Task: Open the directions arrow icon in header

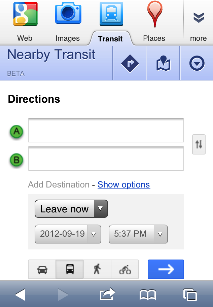Action: 130,63
